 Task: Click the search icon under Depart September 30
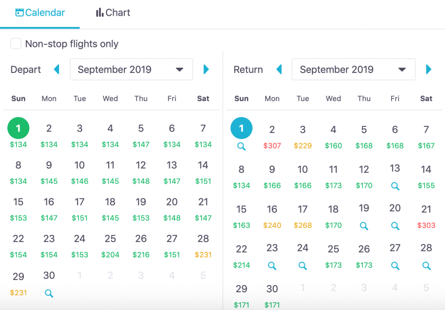(49, 294)
